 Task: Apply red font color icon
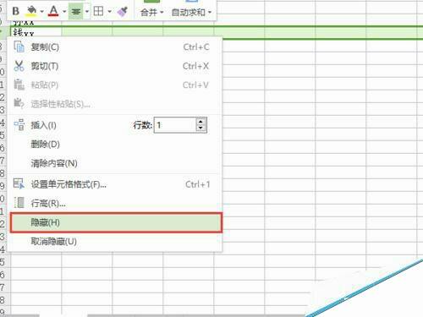[x=53, y=11]
